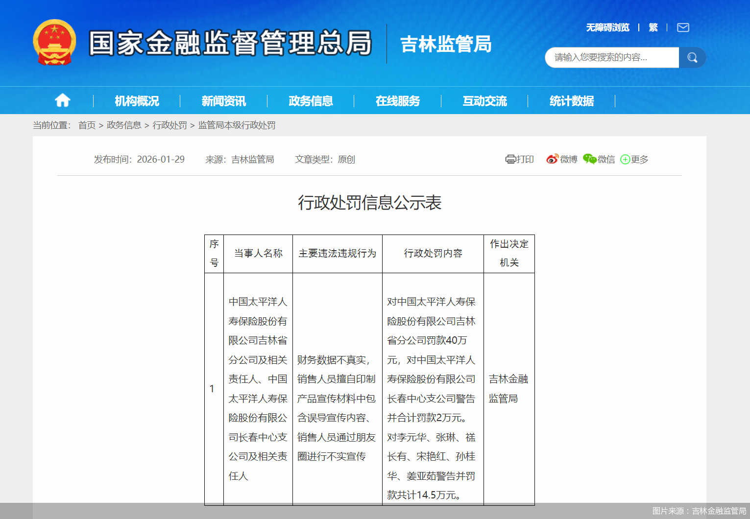
Task: Click the national emblem logo
Action: coord(54,43)
